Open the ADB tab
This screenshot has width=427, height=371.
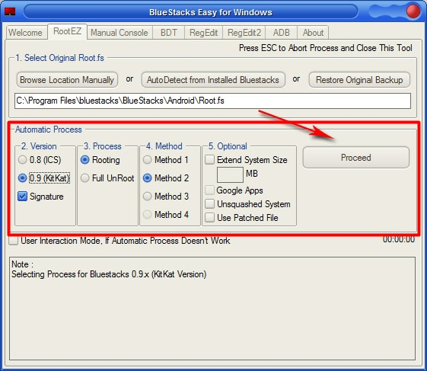[x=282, y=33]
